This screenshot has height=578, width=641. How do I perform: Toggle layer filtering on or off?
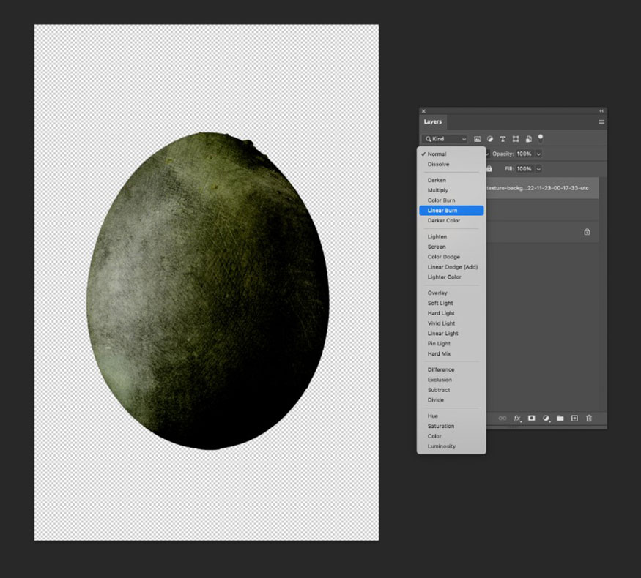[541, 138]
